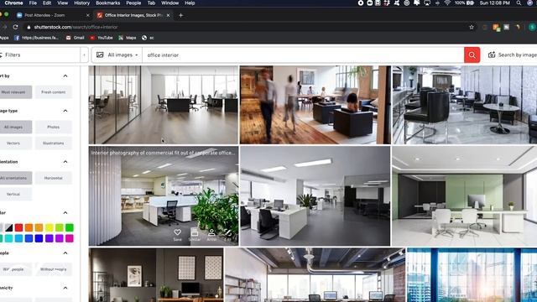The width and height of the screenshot is (537, 302).
Task: Open the File menu
Action: tap(33, 3)
